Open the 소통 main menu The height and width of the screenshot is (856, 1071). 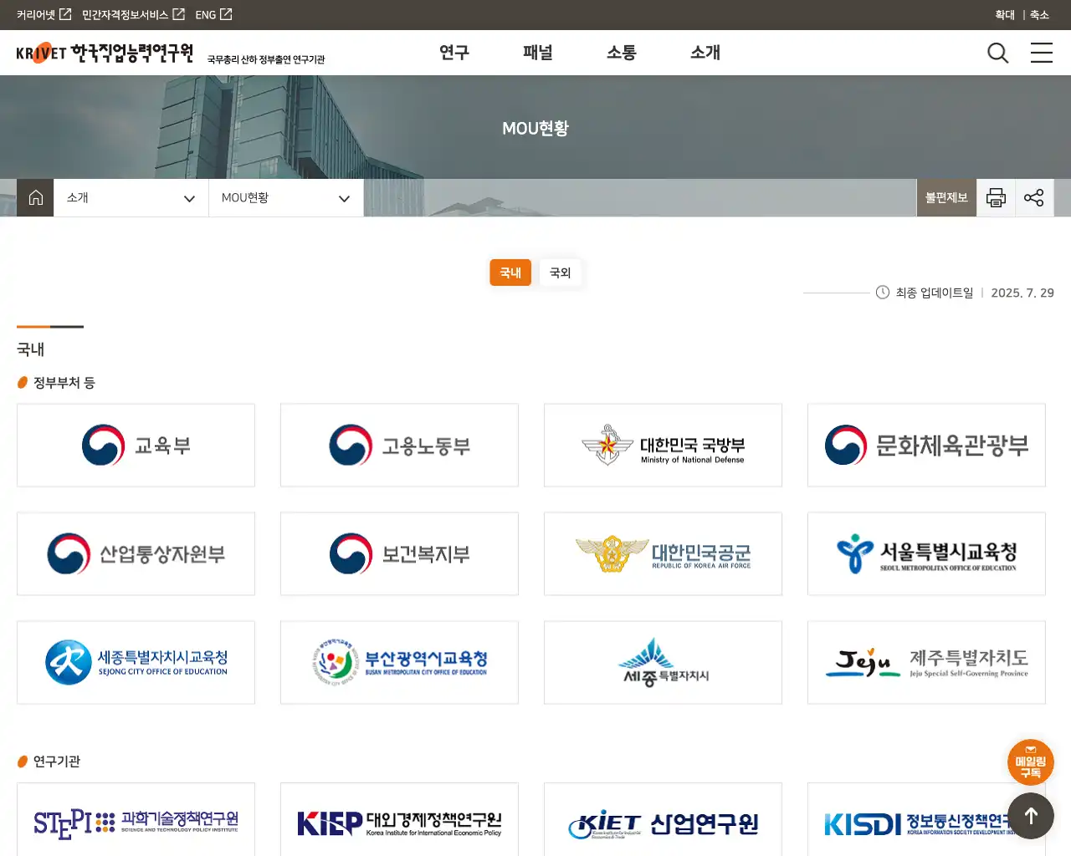622,53
